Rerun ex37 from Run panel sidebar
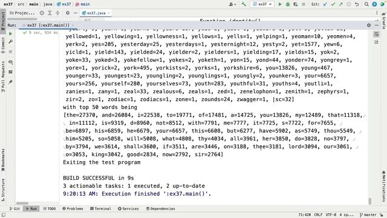The image size is (387, 218). click(11, 34)
